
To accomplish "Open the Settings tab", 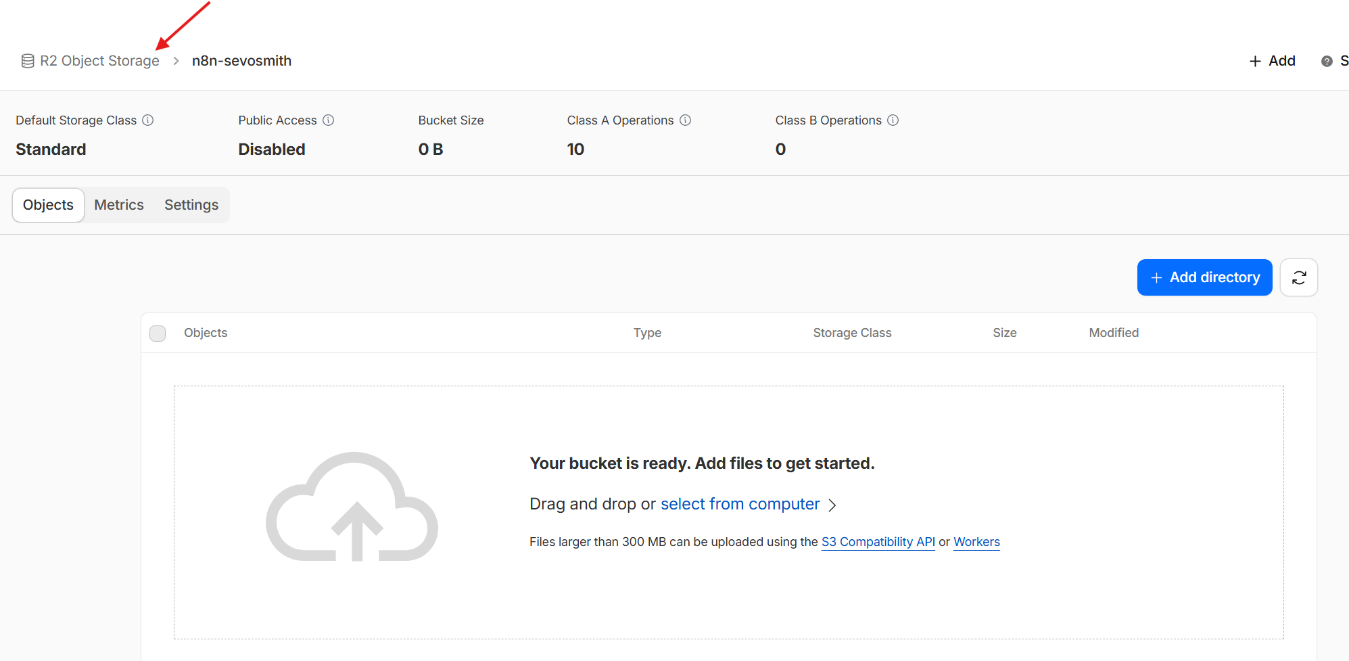I will pyautogui.click(x=191, y=205).
